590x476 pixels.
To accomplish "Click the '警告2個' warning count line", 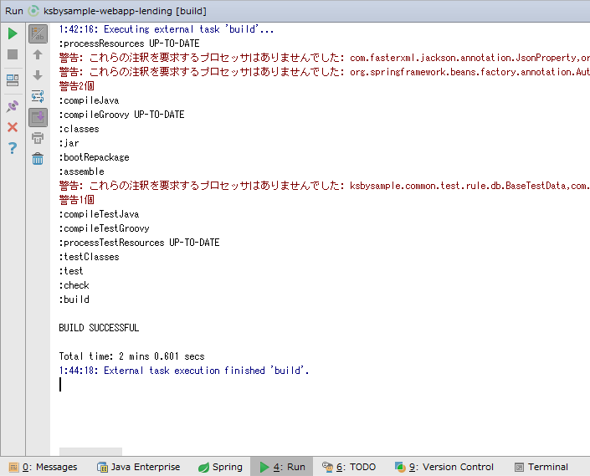I will (76, 86).
